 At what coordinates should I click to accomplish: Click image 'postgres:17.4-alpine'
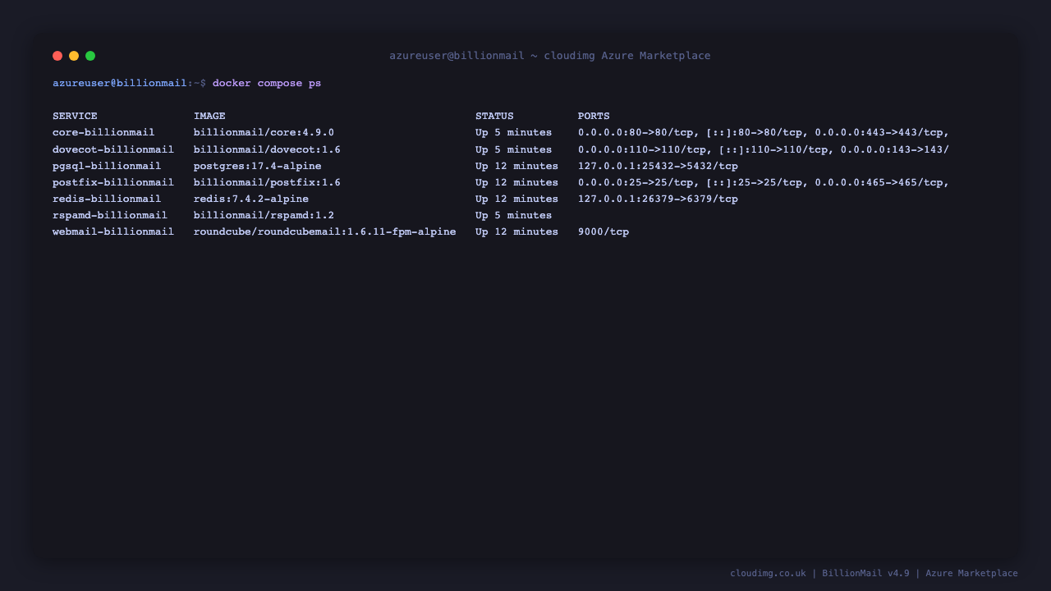point(258,166)
